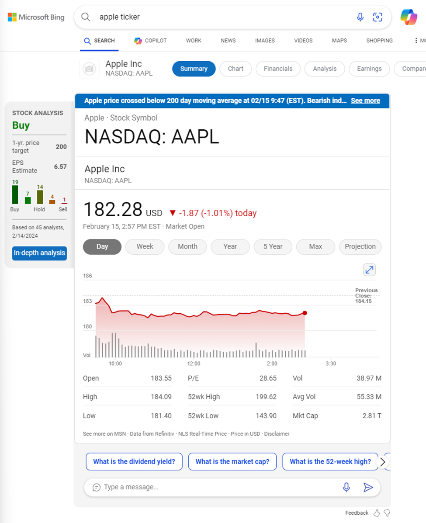
Task: Click the 182.28 price value
Action: coord(113,209)
